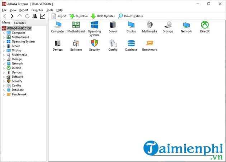226x162 pixels.
Task: Click the Buy Now toolbar button
Action: point(79,16)
